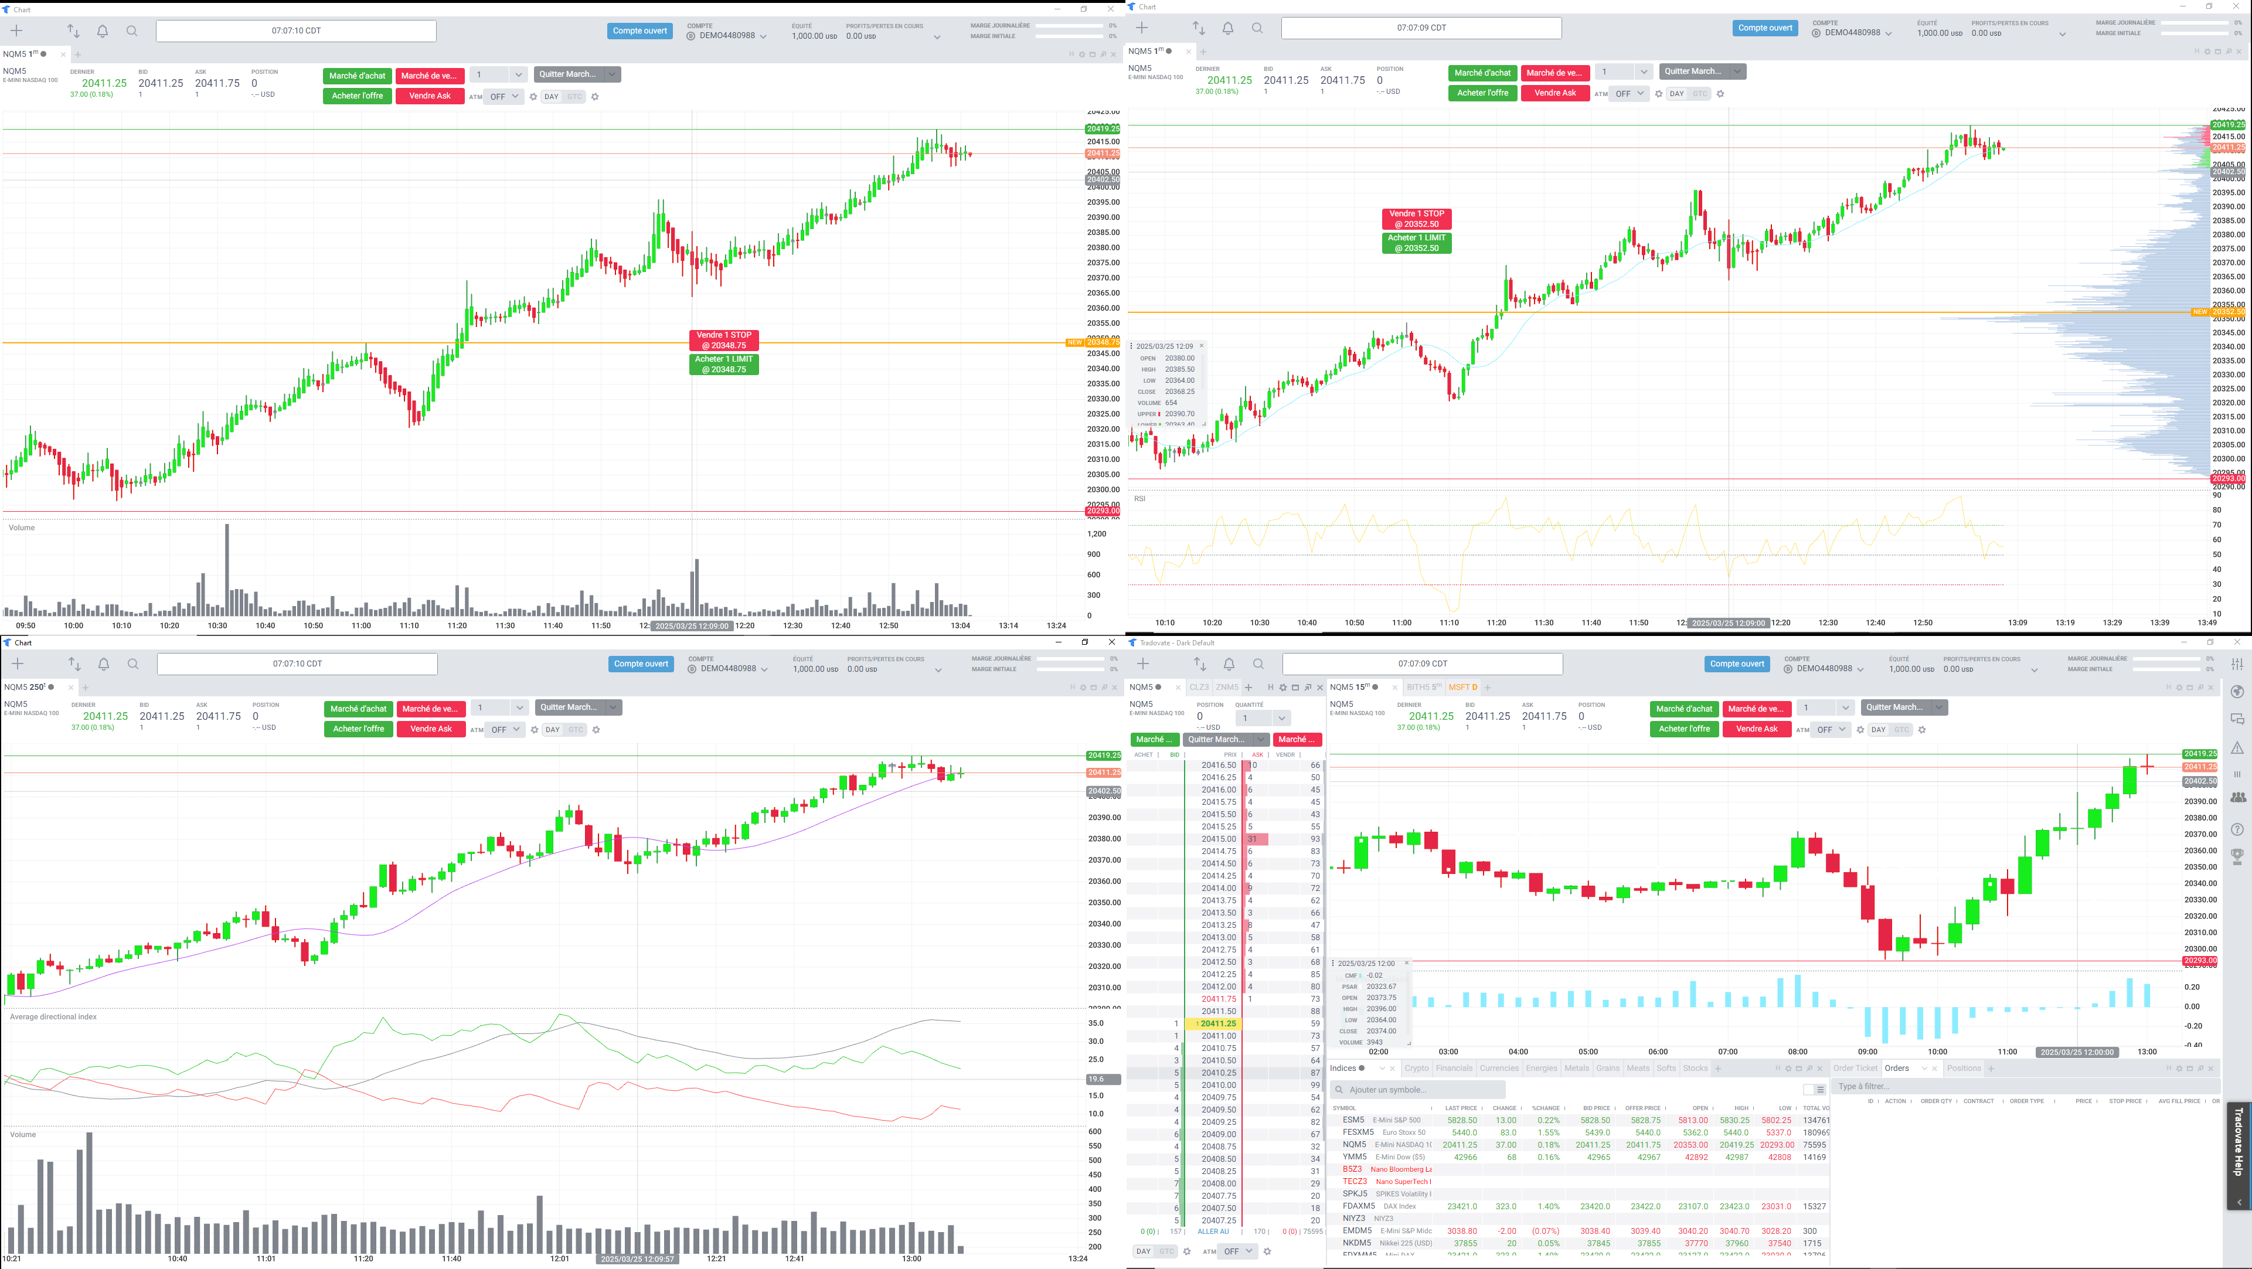The height and width of the screenshot is (1269, 2252).
Task: Click the warning triangle icon in right sidebar
Action: pos(2237,747)
